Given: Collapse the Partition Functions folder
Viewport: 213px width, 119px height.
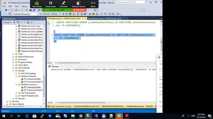Looking at the screenshot, I should 16,85.
